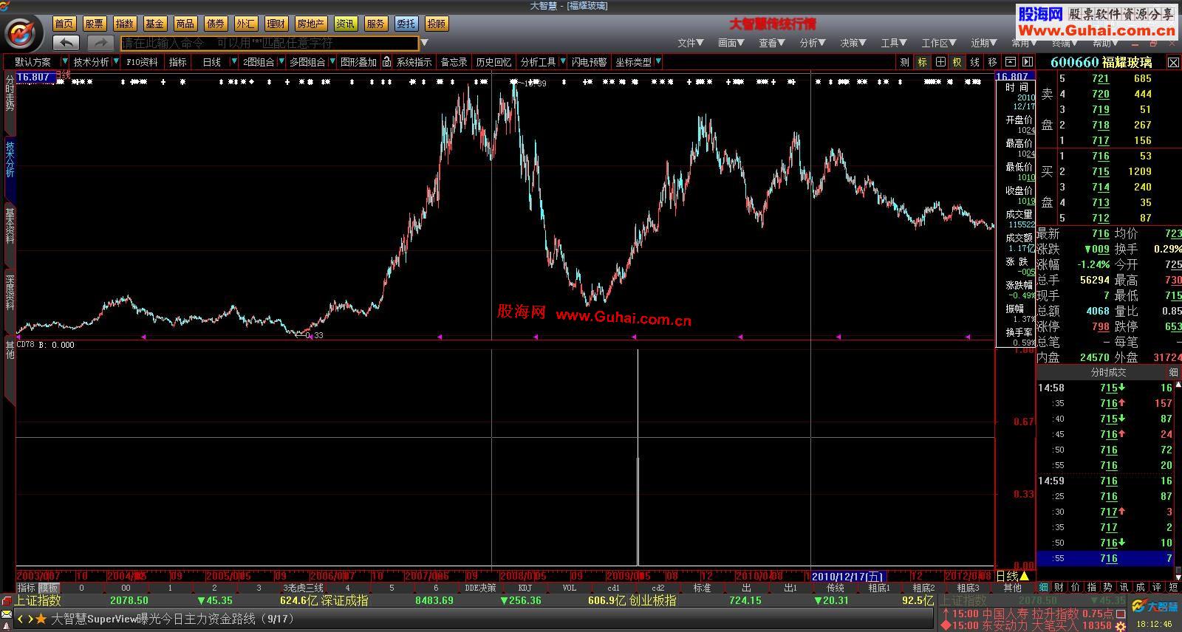The width and height of the screenshot is (1182, 632).
Task: Open the 指数 index tab
Action: (125, 24)
